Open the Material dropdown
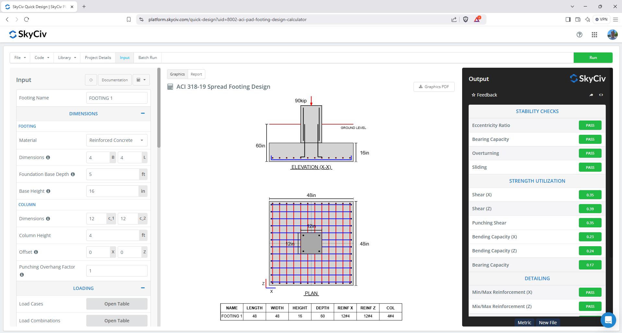The width and height of the screenshot is (622, 333). 117,140
